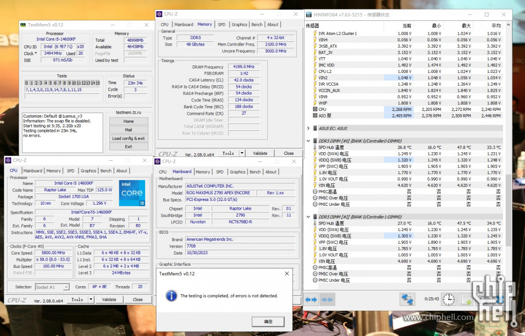Click Core Speed 5800.00 MHz value field
This screenshot has height=336, width=525.
pyautogui.click(x=53, y=253)
